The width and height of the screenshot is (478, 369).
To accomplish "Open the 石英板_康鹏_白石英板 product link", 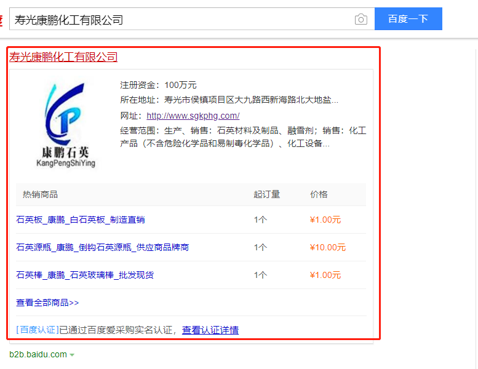I will click(x=81, y=220).
